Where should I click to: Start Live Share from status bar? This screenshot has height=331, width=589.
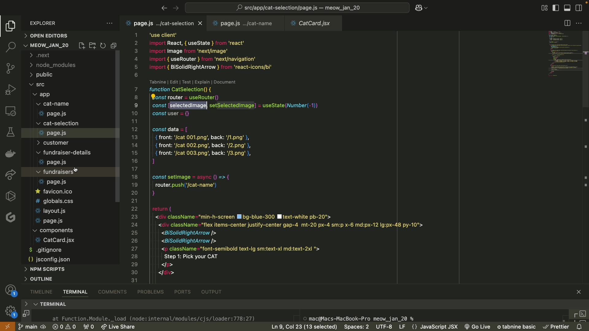[118, 327]
